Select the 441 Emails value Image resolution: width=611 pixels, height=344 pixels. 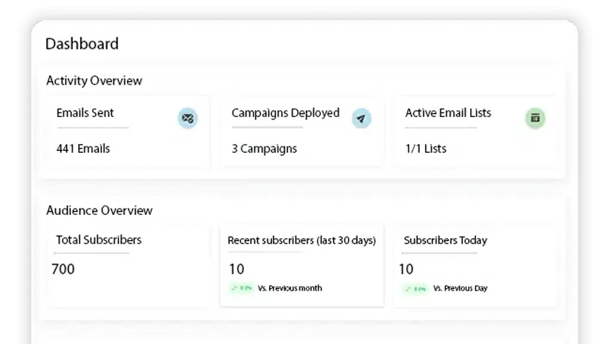[83, 149]
